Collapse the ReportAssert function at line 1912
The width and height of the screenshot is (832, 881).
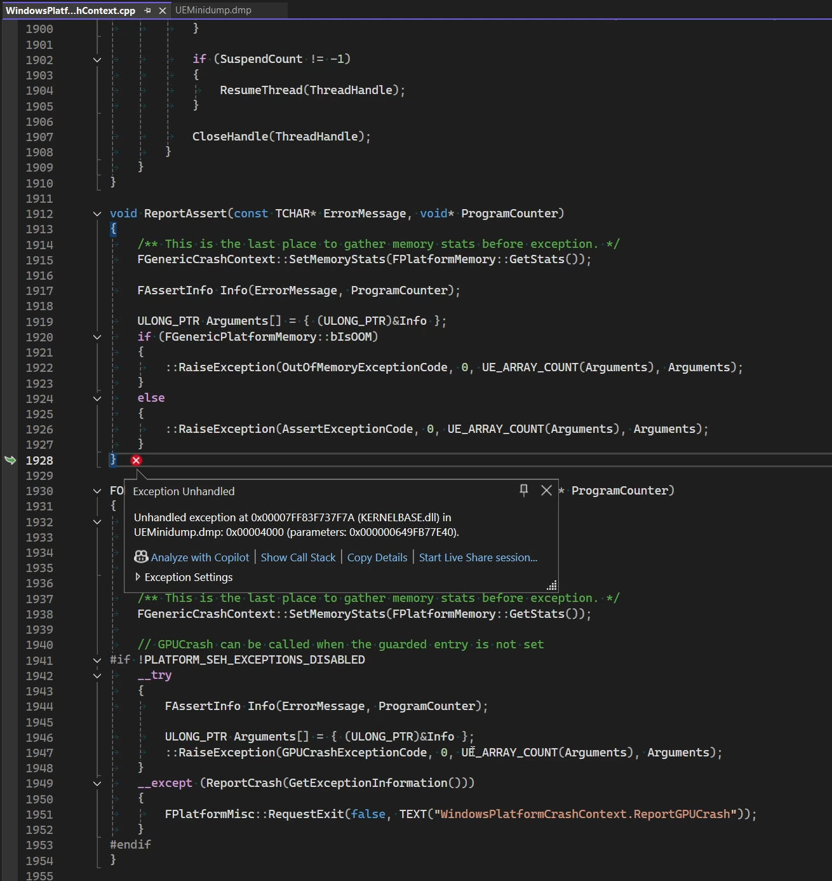(97, 214)
